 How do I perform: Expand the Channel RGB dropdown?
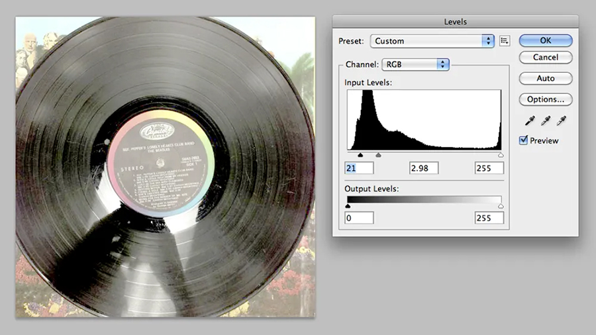(x=417, y=64)
